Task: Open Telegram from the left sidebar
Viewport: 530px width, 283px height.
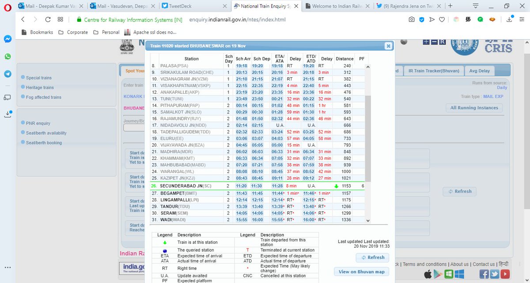Action: (8, 73)
